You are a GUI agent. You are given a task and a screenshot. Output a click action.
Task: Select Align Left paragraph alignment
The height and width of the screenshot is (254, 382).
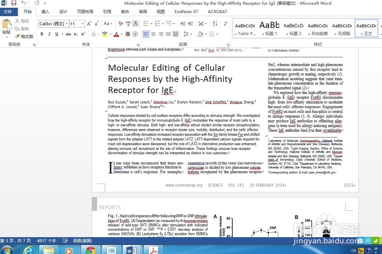click(x=146, y=34)
